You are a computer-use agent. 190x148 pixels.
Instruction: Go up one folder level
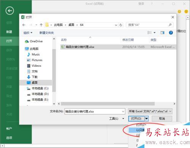click(41, 25)
